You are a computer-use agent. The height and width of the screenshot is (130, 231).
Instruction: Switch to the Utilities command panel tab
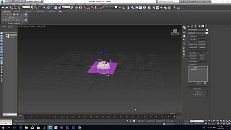tap(206, 26)
